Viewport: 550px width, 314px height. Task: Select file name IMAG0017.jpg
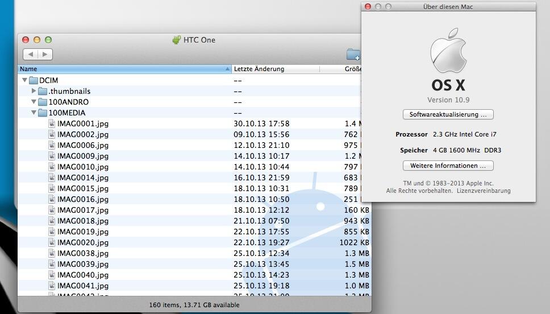click(x=83, y=210)
